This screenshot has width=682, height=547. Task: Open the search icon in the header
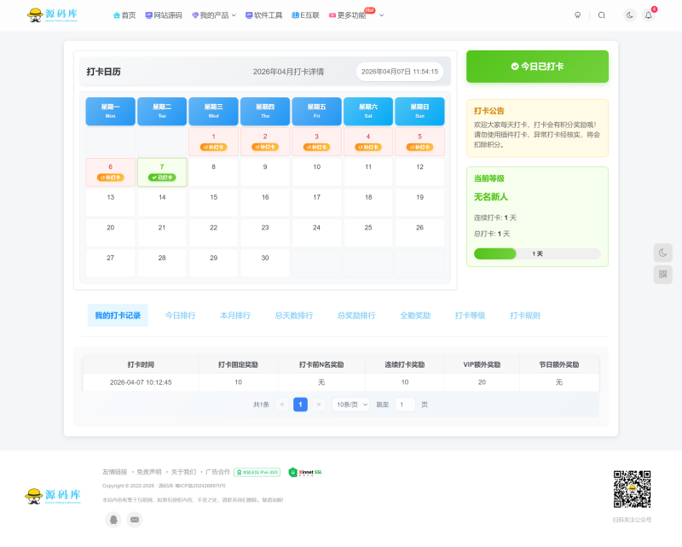[602, 15]
